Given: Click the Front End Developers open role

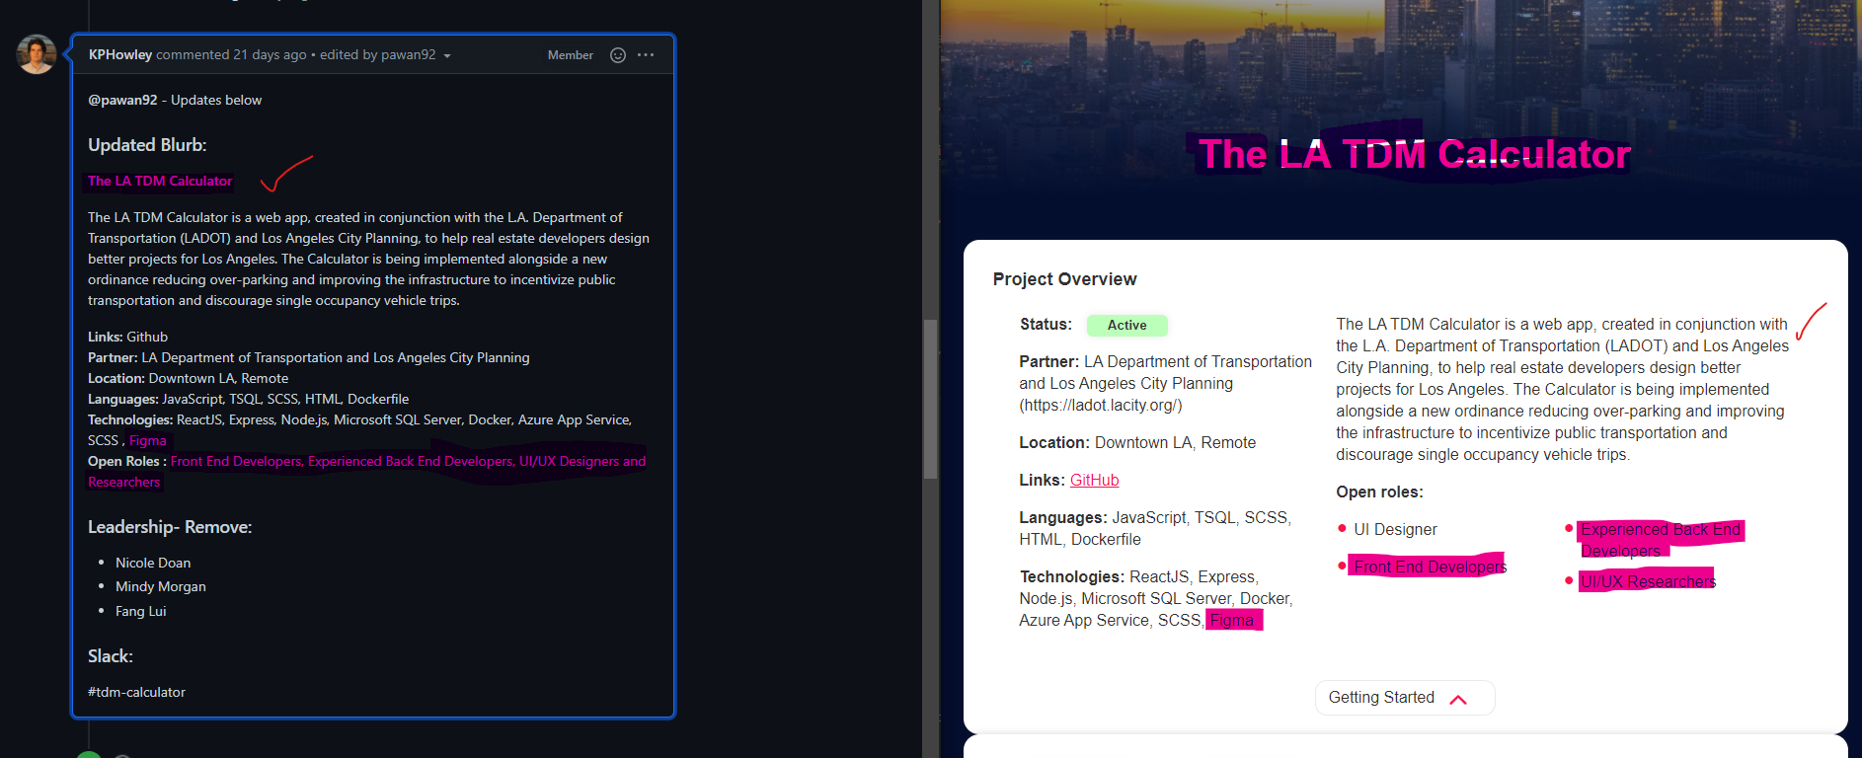Looking at the screenshot, I should point(1430,567).
